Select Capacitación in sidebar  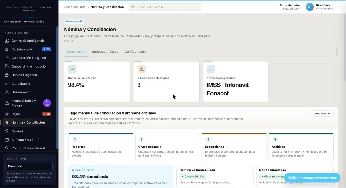coord(28,84)
